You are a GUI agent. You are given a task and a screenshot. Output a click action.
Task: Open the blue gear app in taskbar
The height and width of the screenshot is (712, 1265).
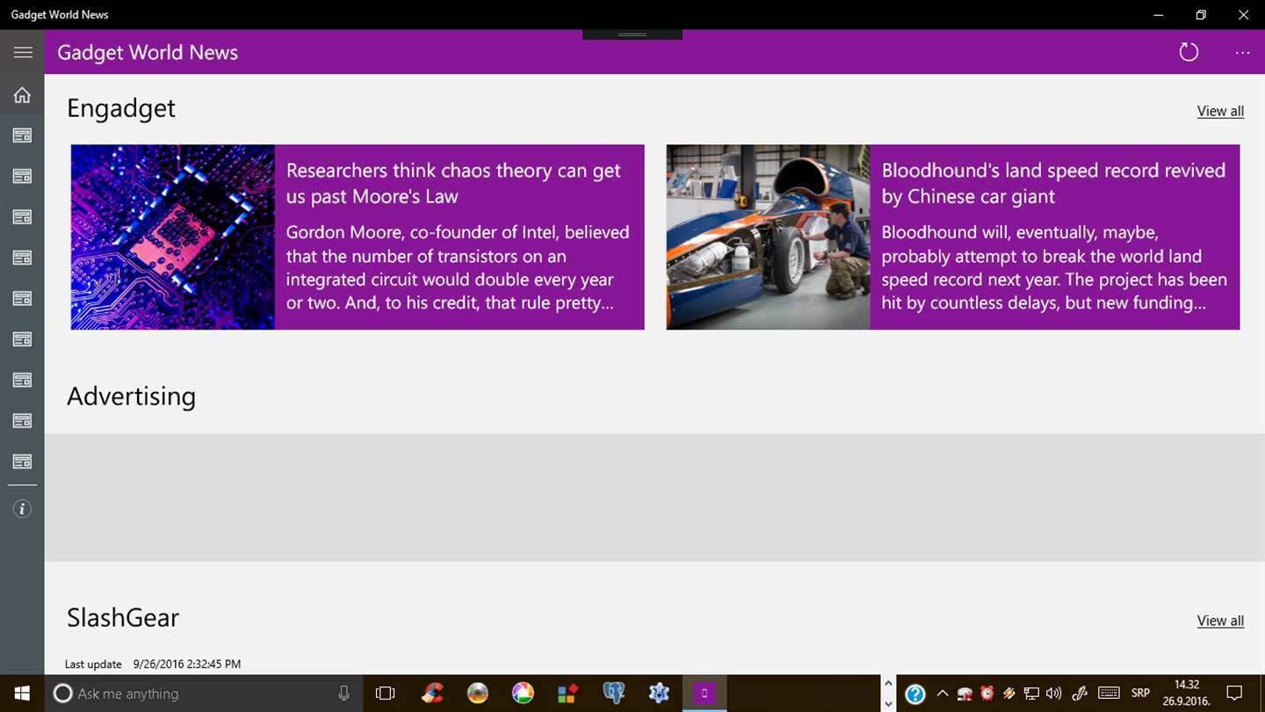point(659,693)
